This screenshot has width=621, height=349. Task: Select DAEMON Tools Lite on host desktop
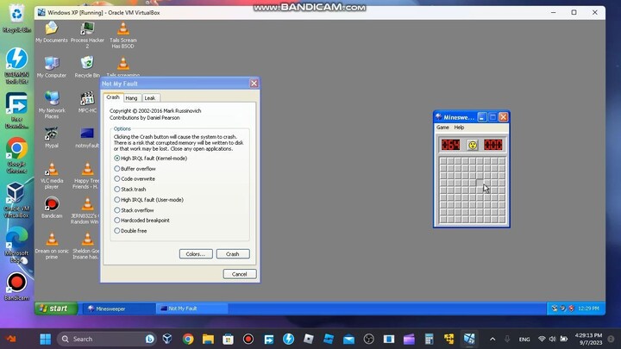coord(16,65)
